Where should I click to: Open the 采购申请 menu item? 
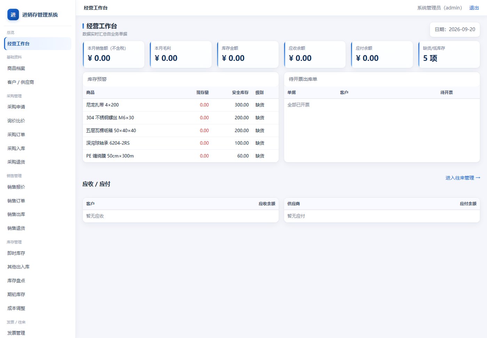[x=38, y=107]
